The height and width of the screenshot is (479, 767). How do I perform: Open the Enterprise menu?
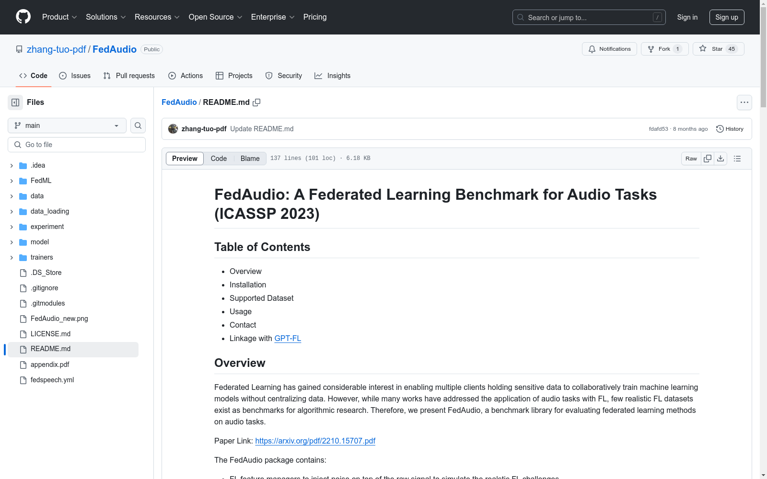tap(273, 17)
